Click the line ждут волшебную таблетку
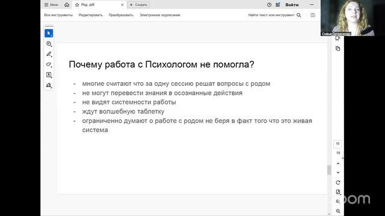This screenshot has height=216, width=385. pyautogui.click(x=123, y=112)
